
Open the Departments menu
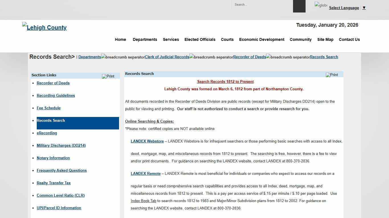[x=145, y=39]
